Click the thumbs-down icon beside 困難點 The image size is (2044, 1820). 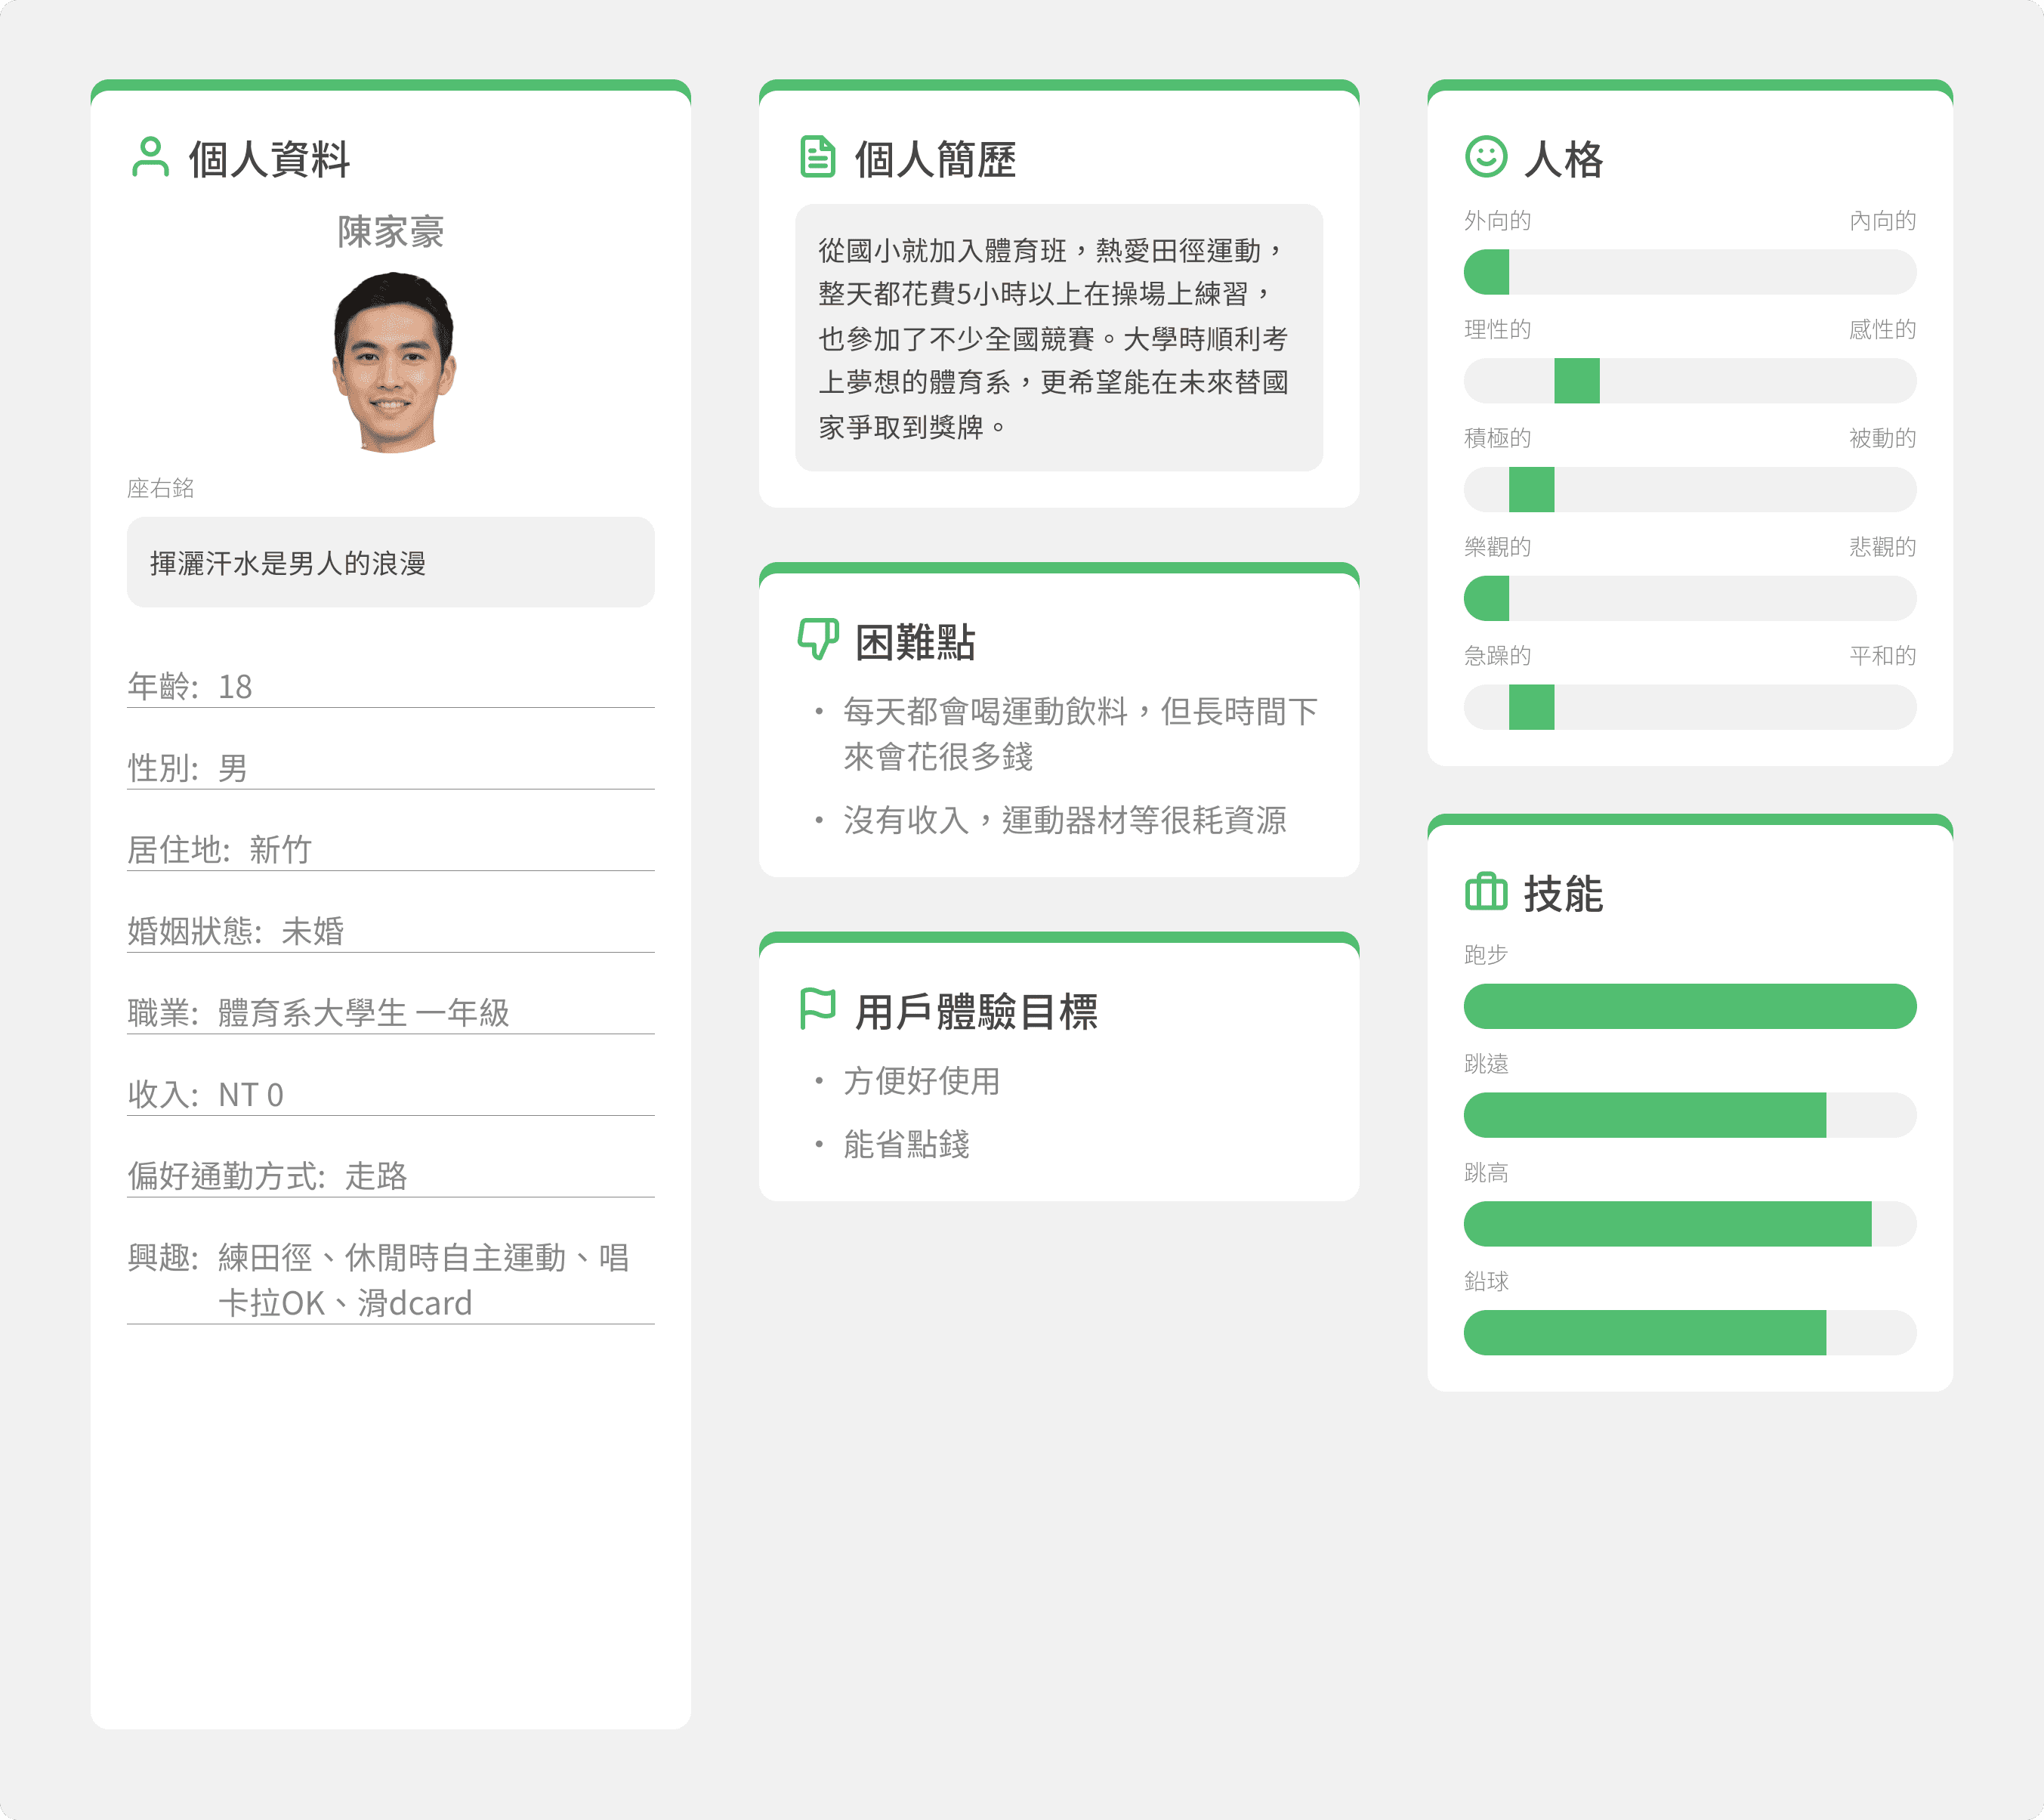[x=817, y=639]
